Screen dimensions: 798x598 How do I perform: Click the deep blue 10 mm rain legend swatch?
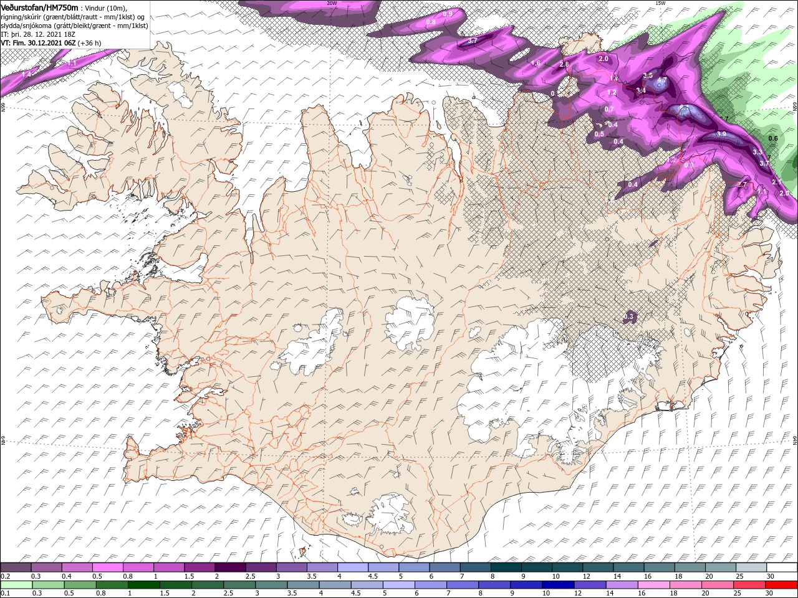click(557, 585)
